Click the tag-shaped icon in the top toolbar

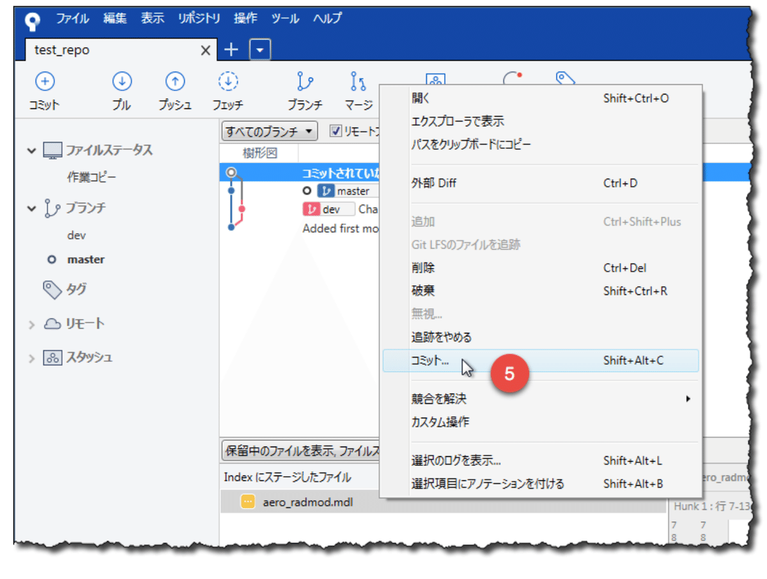point(565,78)
